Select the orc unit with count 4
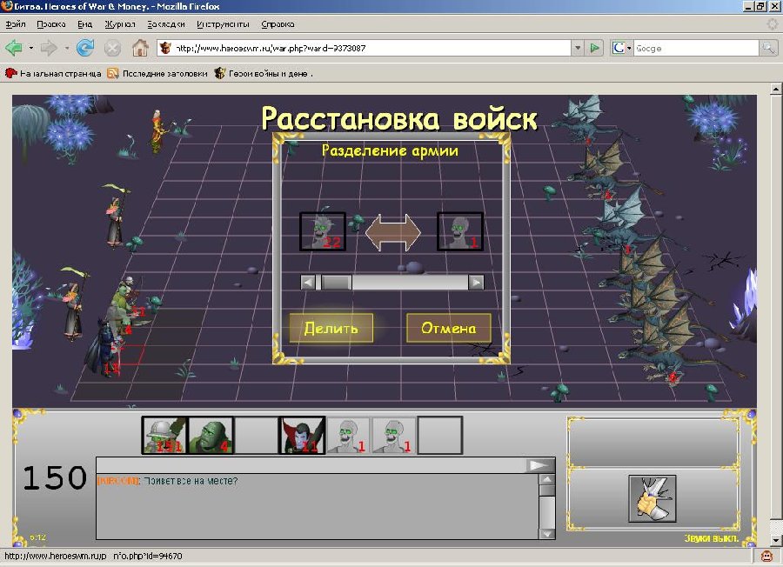783x567 pixels. pos(211,436)
